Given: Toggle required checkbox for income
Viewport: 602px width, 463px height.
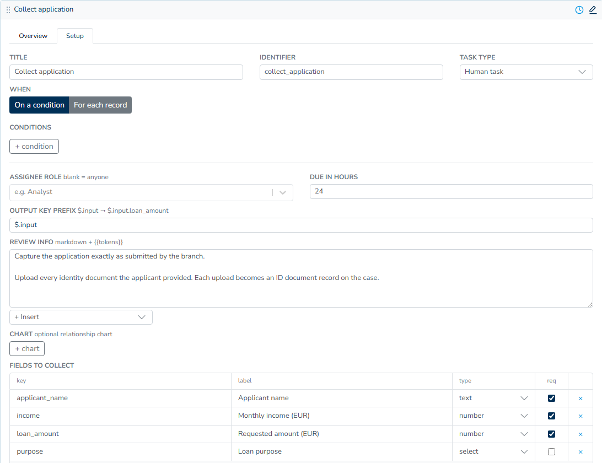Looking at the screenshot, I should pyautogui.click(x=551, y=416).
